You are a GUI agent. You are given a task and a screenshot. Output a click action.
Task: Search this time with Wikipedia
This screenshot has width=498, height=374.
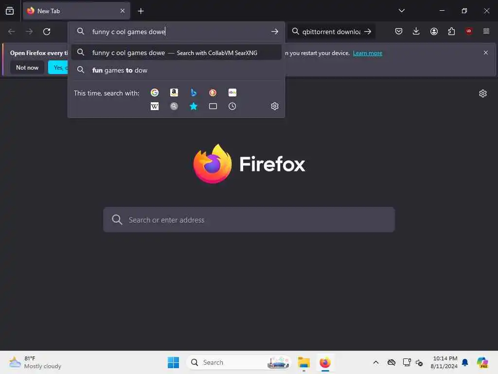point(155,106)
